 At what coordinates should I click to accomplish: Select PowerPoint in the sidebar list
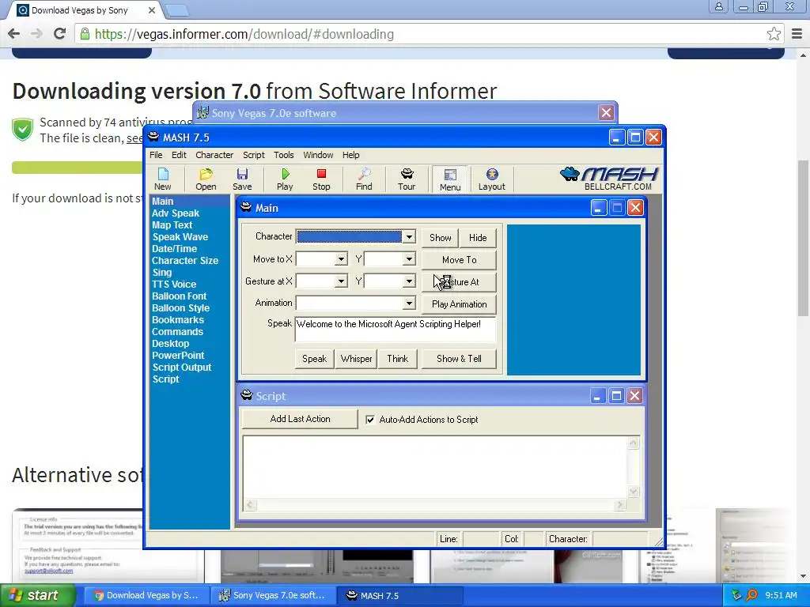pyautogui.click(x=178, y=356)
